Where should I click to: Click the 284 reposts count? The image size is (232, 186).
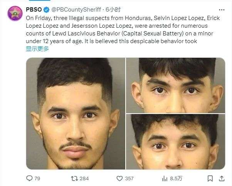pos(84,178)
